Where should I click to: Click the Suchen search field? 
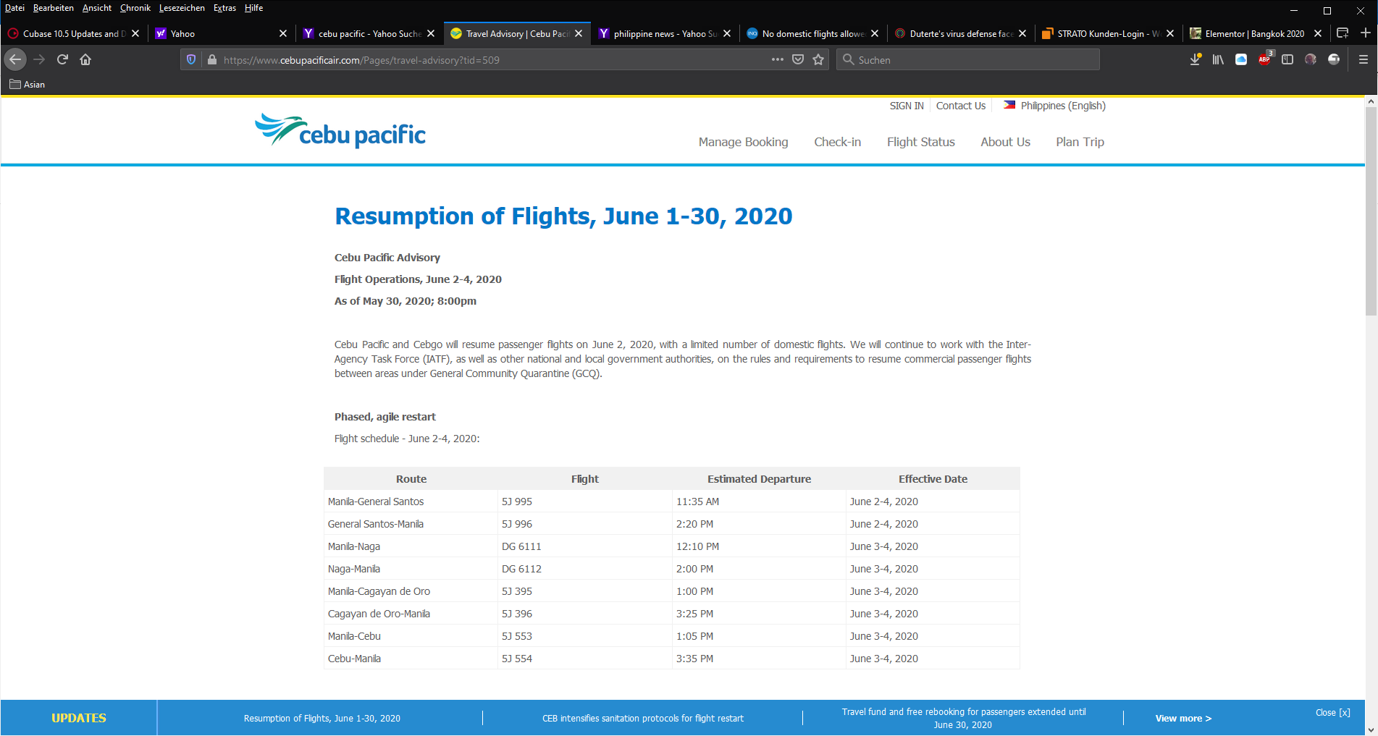[968, 59]
